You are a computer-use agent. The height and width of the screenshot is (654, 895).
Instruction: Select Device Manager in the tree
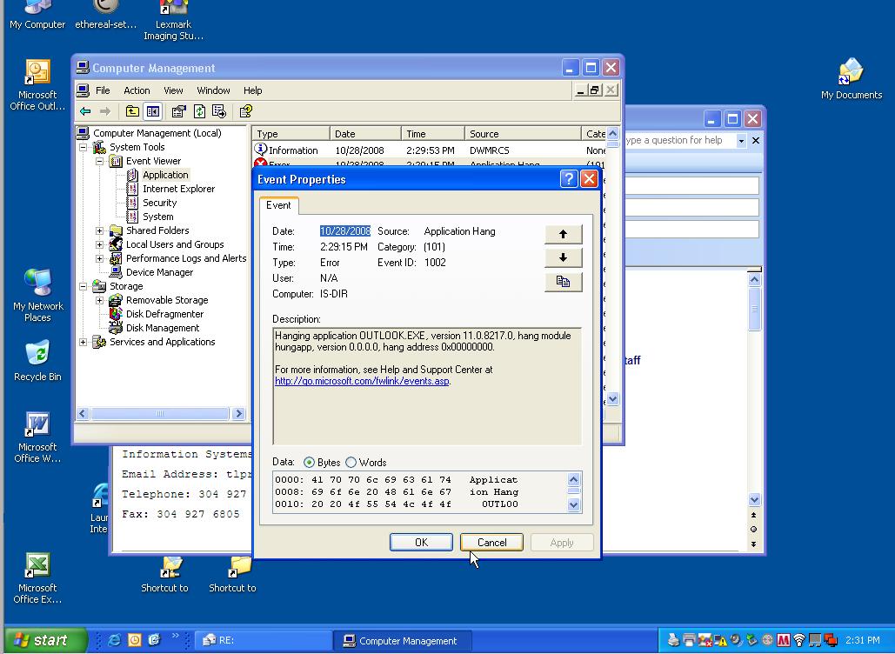[159, 273]
